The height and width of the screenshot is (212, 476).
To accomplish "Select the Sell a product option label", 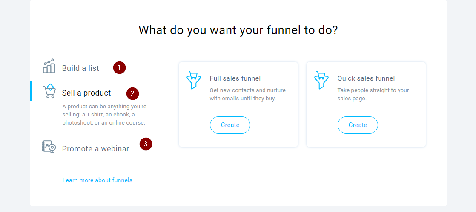I will point(86,93).
